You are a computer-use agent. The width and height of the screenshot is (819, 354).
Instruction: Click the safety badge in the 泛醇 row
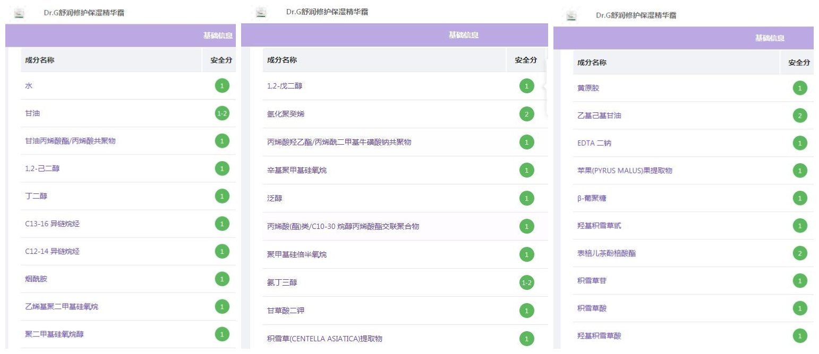click(x=526, y=199)
